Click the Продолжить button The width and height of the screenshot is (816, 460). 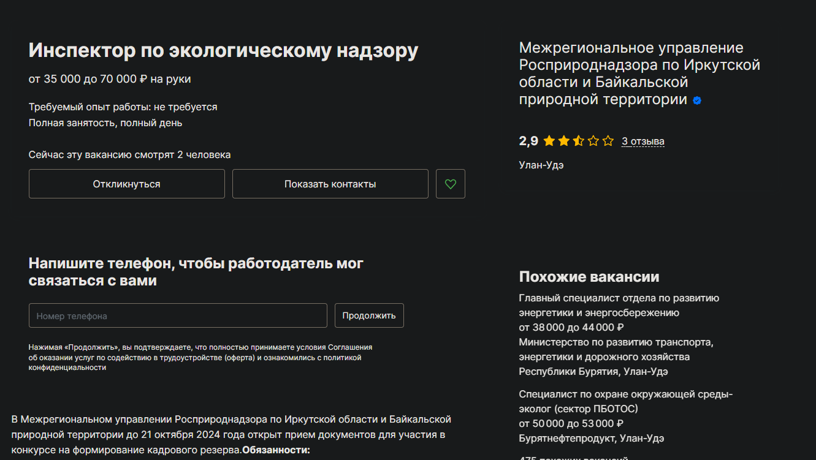[369, 315]
